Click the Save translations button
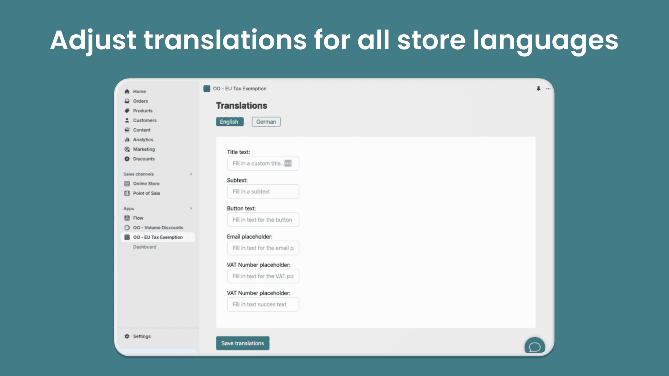Screen dimensions: 669x376 coord(243,343)
